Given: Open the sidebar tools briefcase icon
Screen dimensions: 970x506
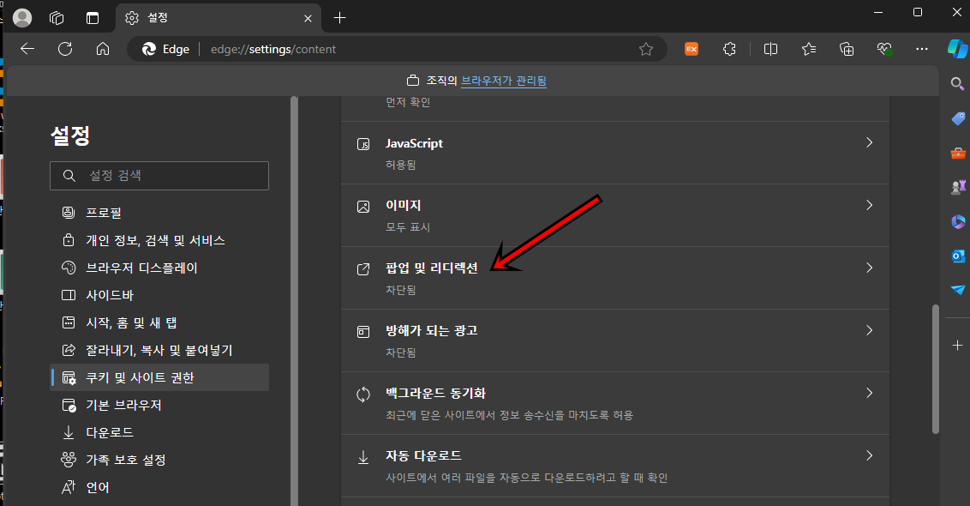Looking at the screenshot, I should tap(958, 153).
